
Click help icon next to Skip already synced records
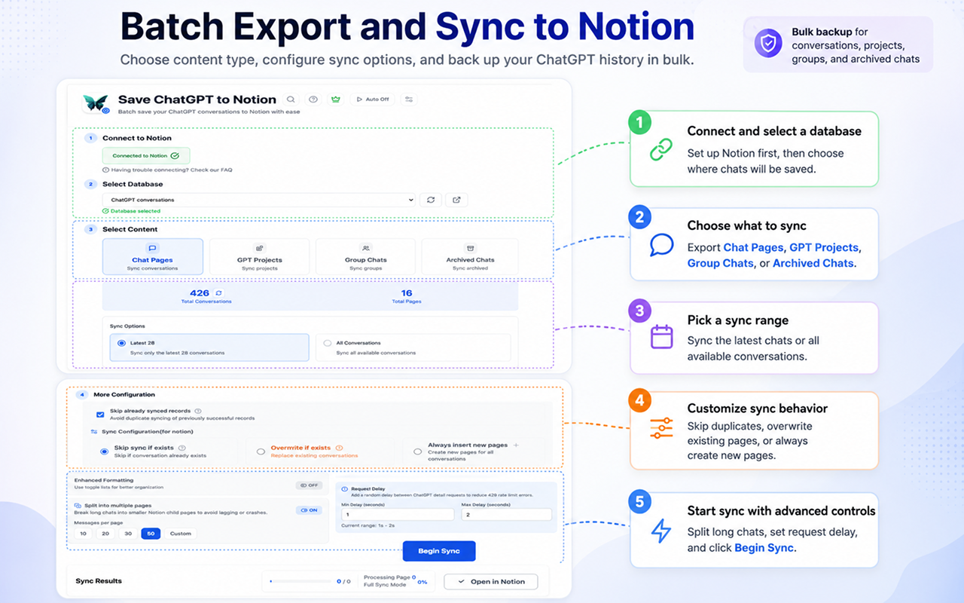pyautogui.click(x=198, y=411)
